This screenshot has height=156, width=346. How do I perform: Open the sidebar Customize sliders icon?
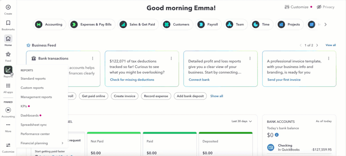[x=8, y=145]
